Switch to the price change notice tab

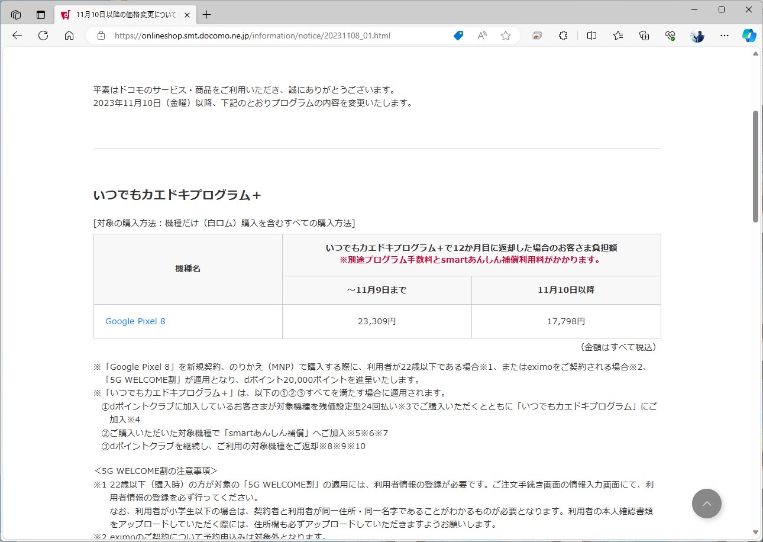click(118, 14)
